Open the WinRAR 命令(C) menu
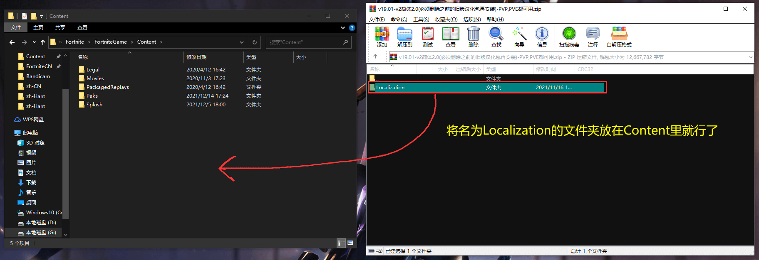This screenshot has height=260, width=759. click(x=399, y=20)
